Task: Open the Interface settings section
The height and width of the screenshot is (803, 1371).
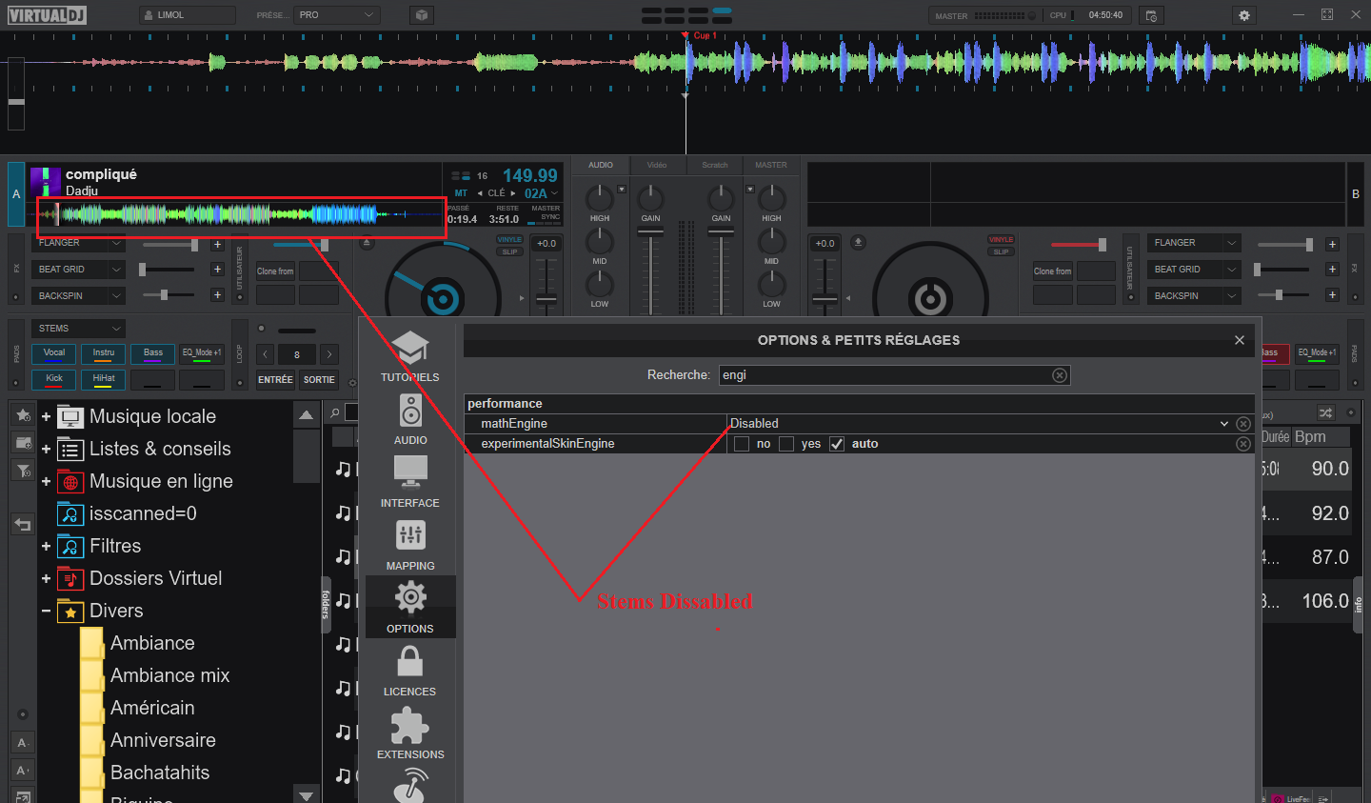Action: click(410, 483)
